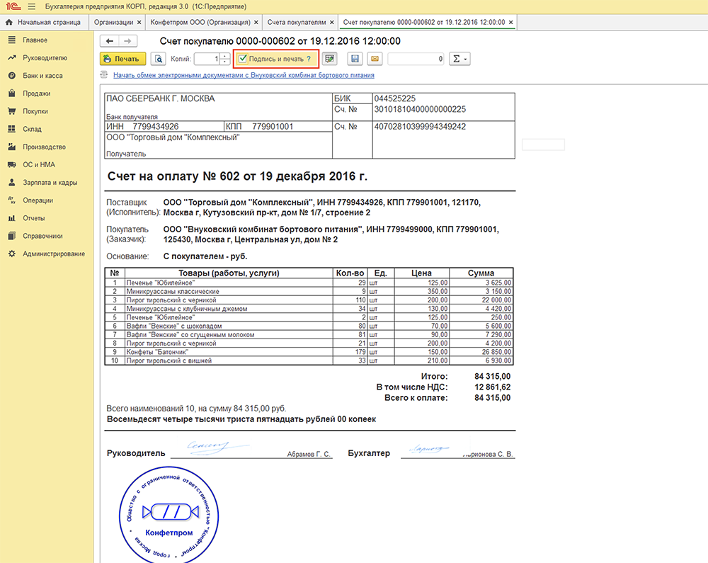Go to the Начальная страница tab
Viewport: 708px width, 563px height.
point(44,22)
